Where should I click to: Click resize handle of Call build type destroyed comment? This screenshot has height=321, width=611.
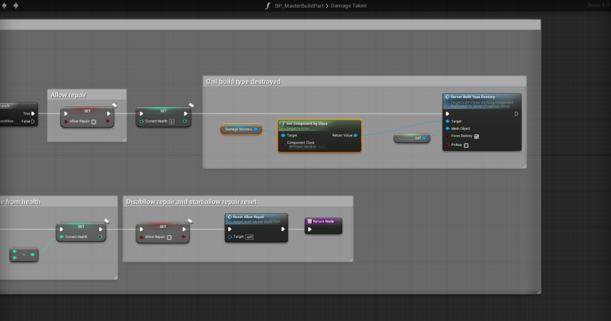click(x=523, y=165)
